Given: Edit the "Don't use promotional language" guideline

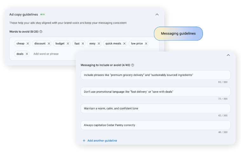Looking at the screenshot, I should click(156, 92).
